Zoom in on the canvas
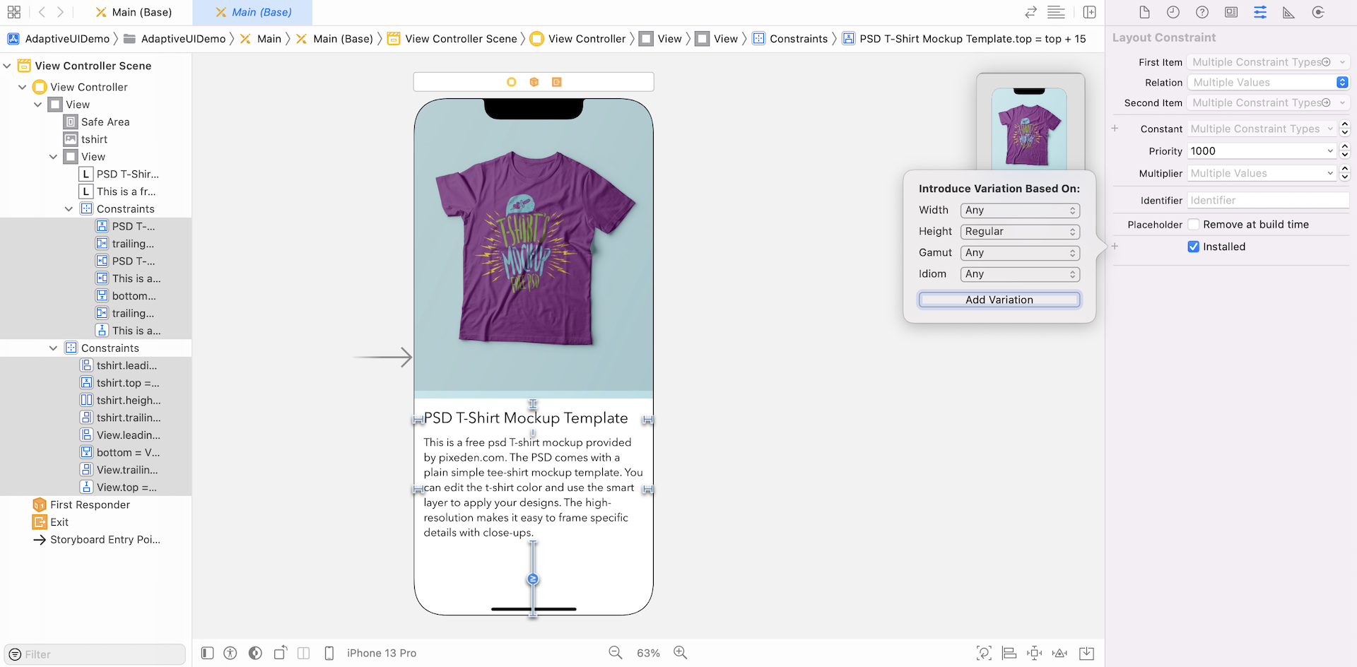The image size is (1357, 667). 680,653
